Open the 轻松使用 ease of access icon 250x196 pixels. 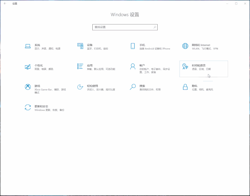tap(80, 87)
